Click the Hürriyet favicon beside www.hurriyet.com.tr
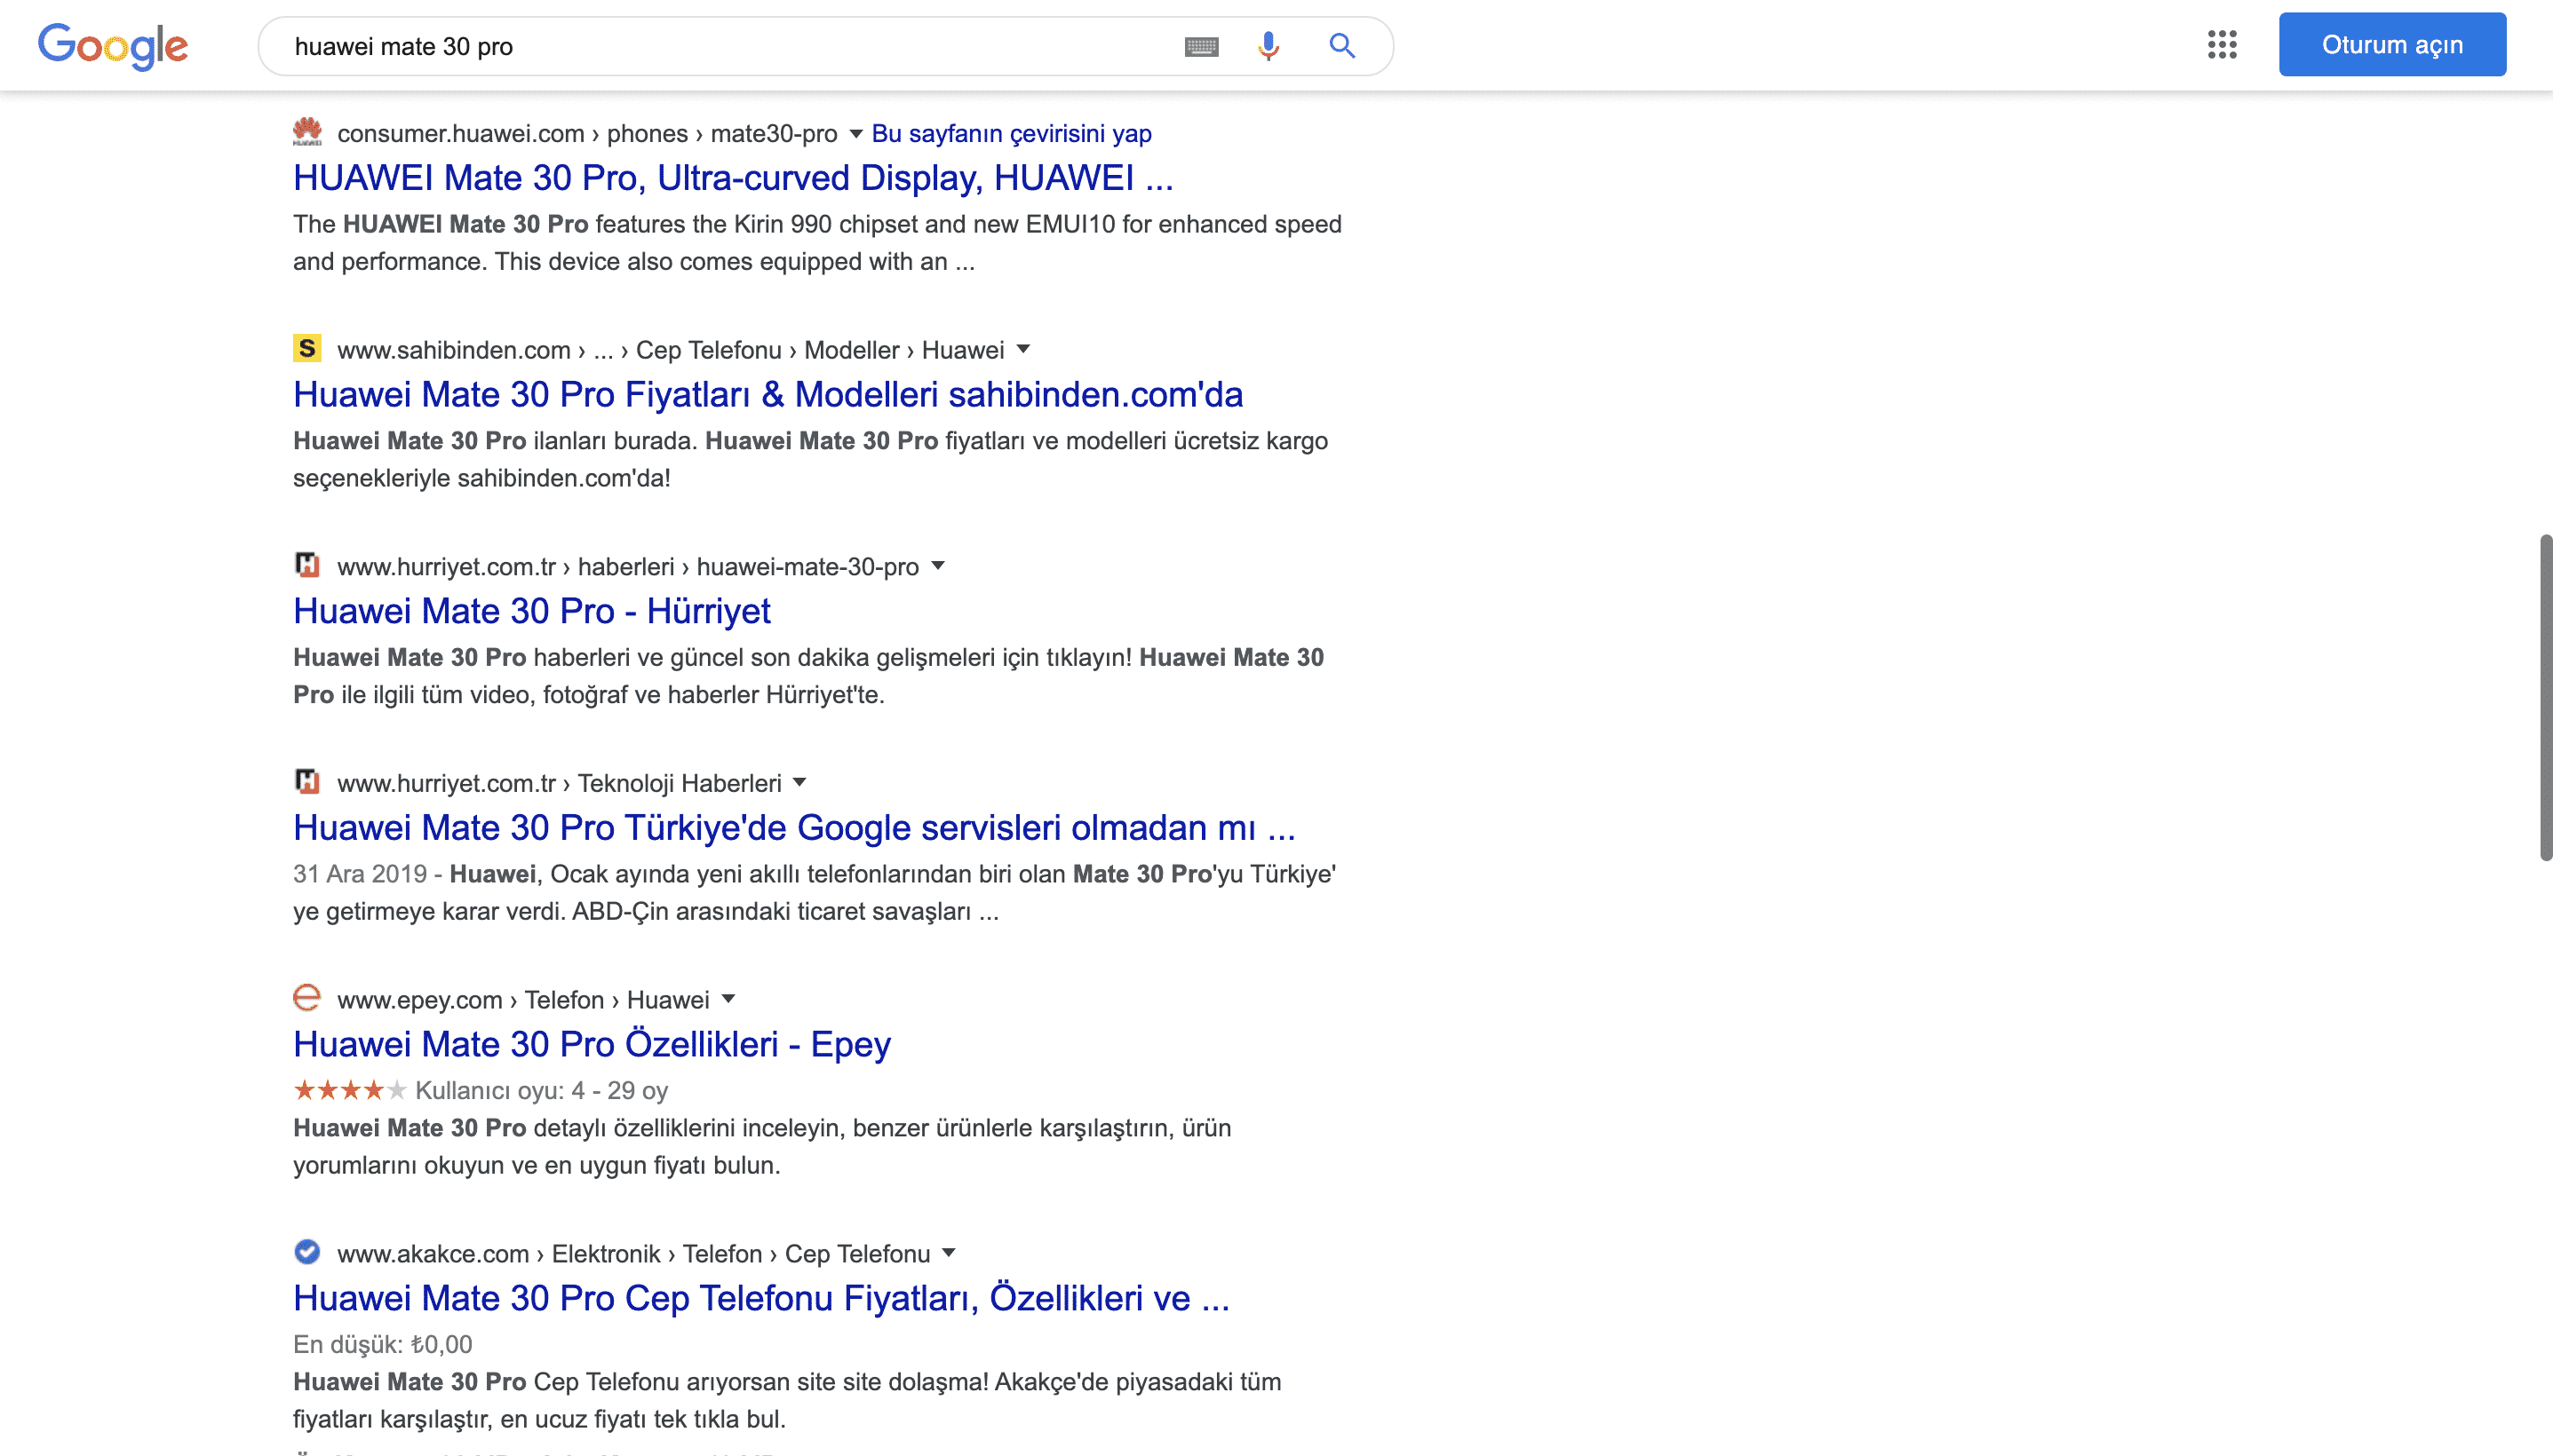Screen dimensions: 2553x1456 307,565
